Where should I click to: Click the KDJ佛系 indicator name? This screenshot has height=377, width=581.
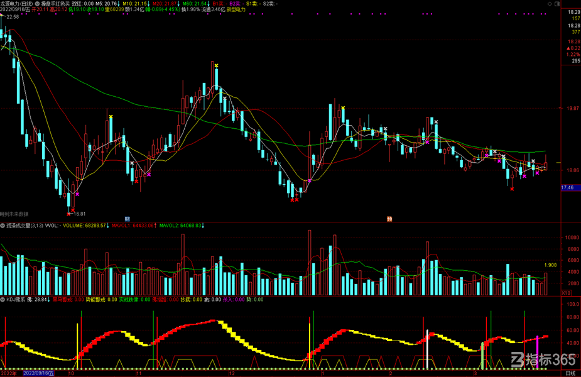point(16,300)
